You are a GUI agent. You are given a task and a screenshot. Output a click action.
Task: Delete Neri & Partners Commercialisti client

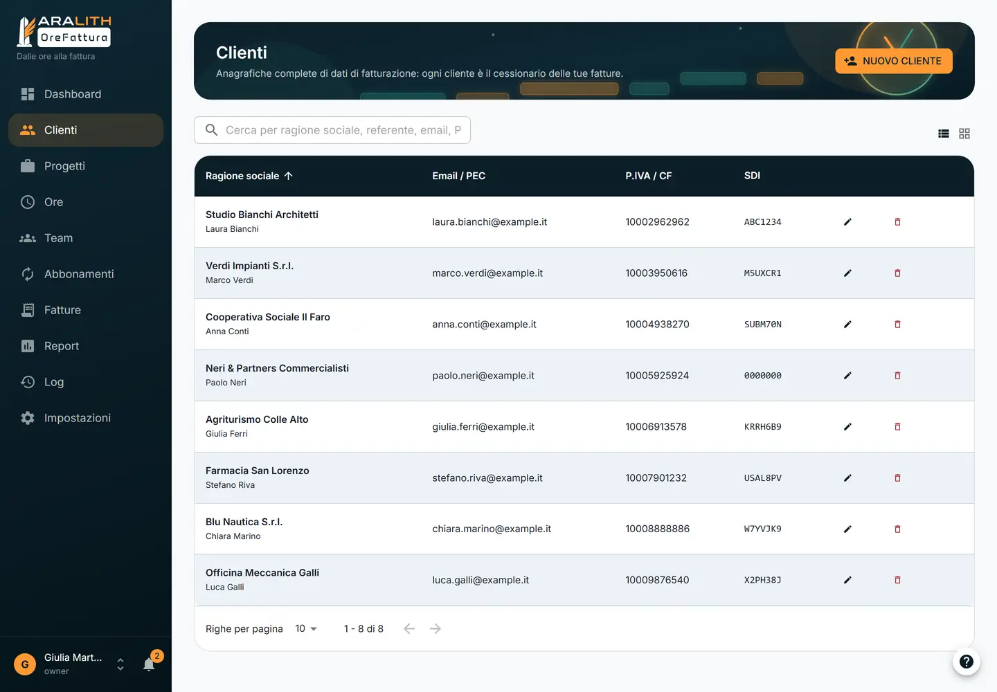[897, 376]
